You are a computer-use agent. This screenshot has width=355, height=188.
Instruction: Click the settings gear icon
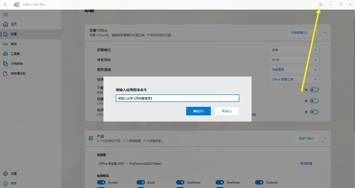[x=6, y=174]
